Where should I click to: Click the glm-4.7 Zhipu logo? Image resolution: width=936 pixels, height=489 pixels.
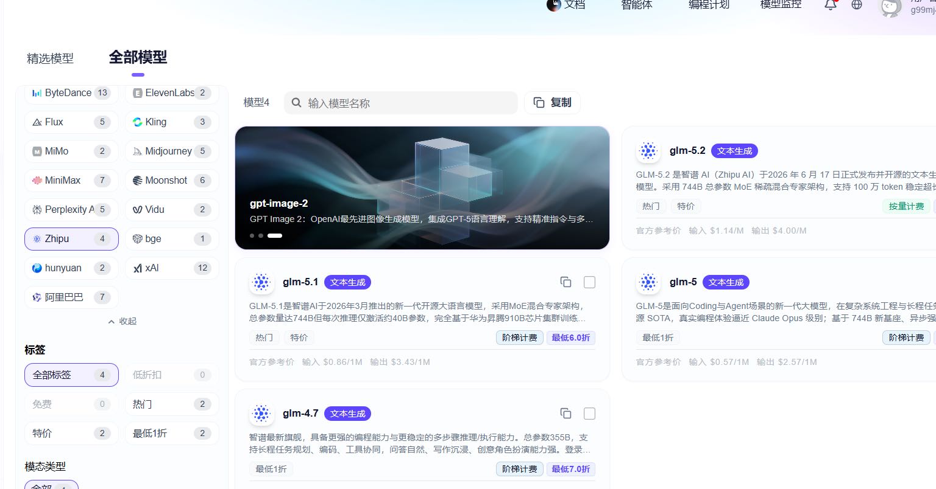(261, 414)
